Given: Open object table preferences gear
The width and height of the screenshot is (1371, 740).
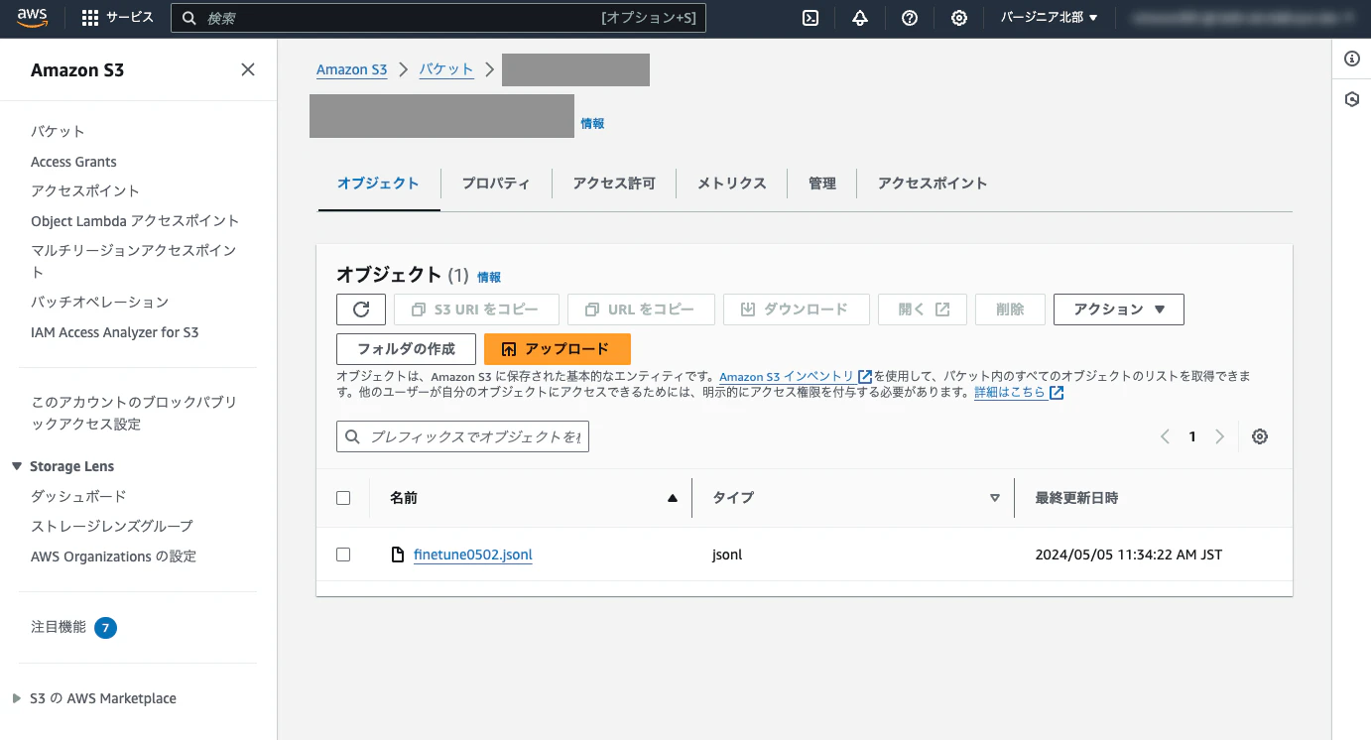Looking at the screenshot, I should (1260, 436).
